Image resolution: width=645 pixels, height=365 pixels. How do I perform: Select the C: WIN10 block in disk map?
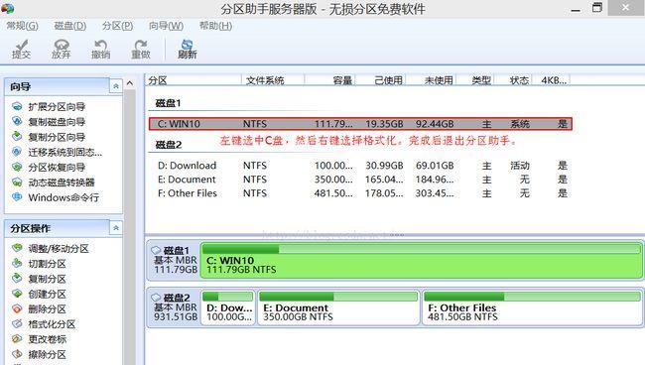[x=421, y=261]
